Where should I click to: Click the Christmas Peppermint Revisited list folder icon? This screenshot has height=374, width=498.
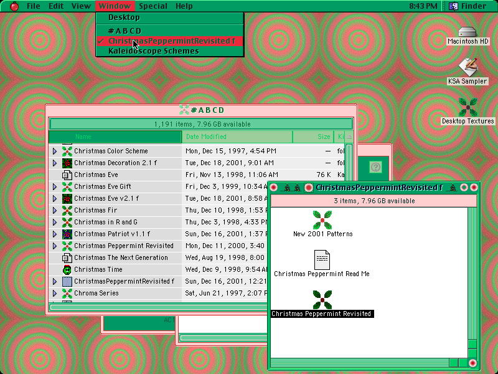[67, 246]
